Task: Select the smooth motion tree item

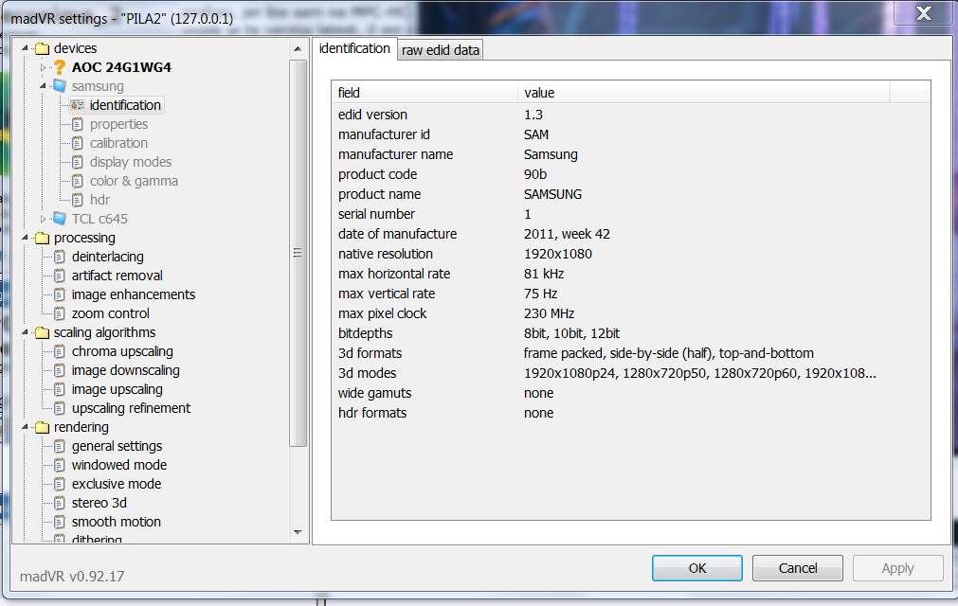Action: pos(117,521)
